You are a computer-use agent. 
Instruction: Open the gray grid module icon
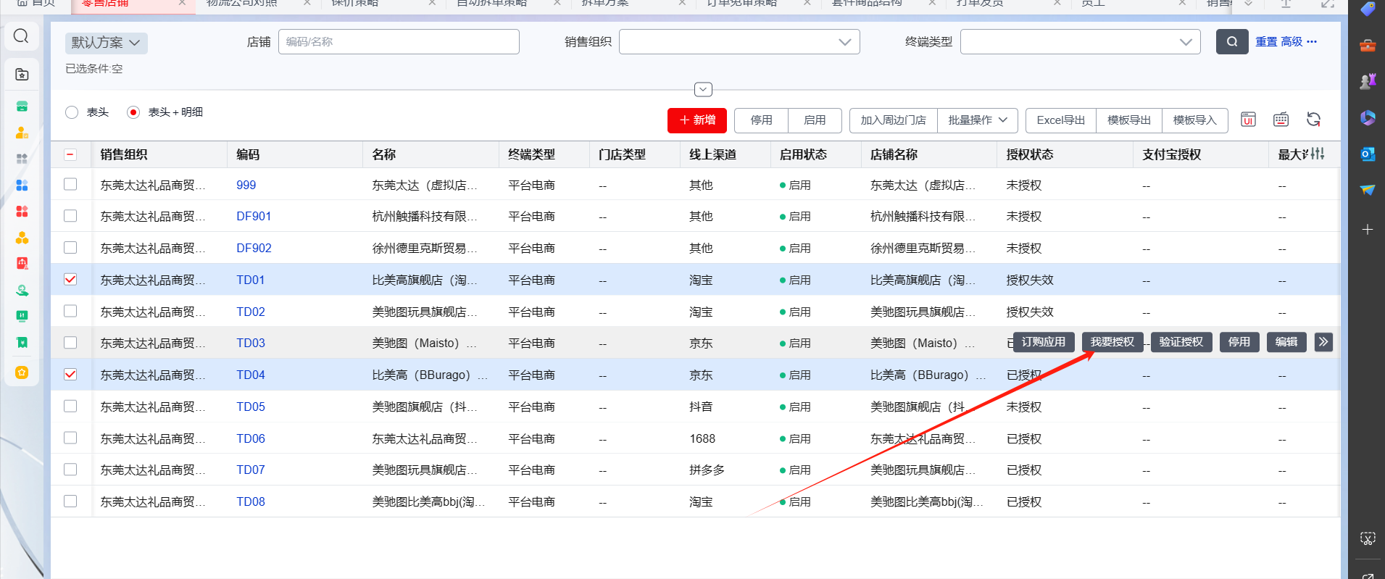[x=22, y=159]
